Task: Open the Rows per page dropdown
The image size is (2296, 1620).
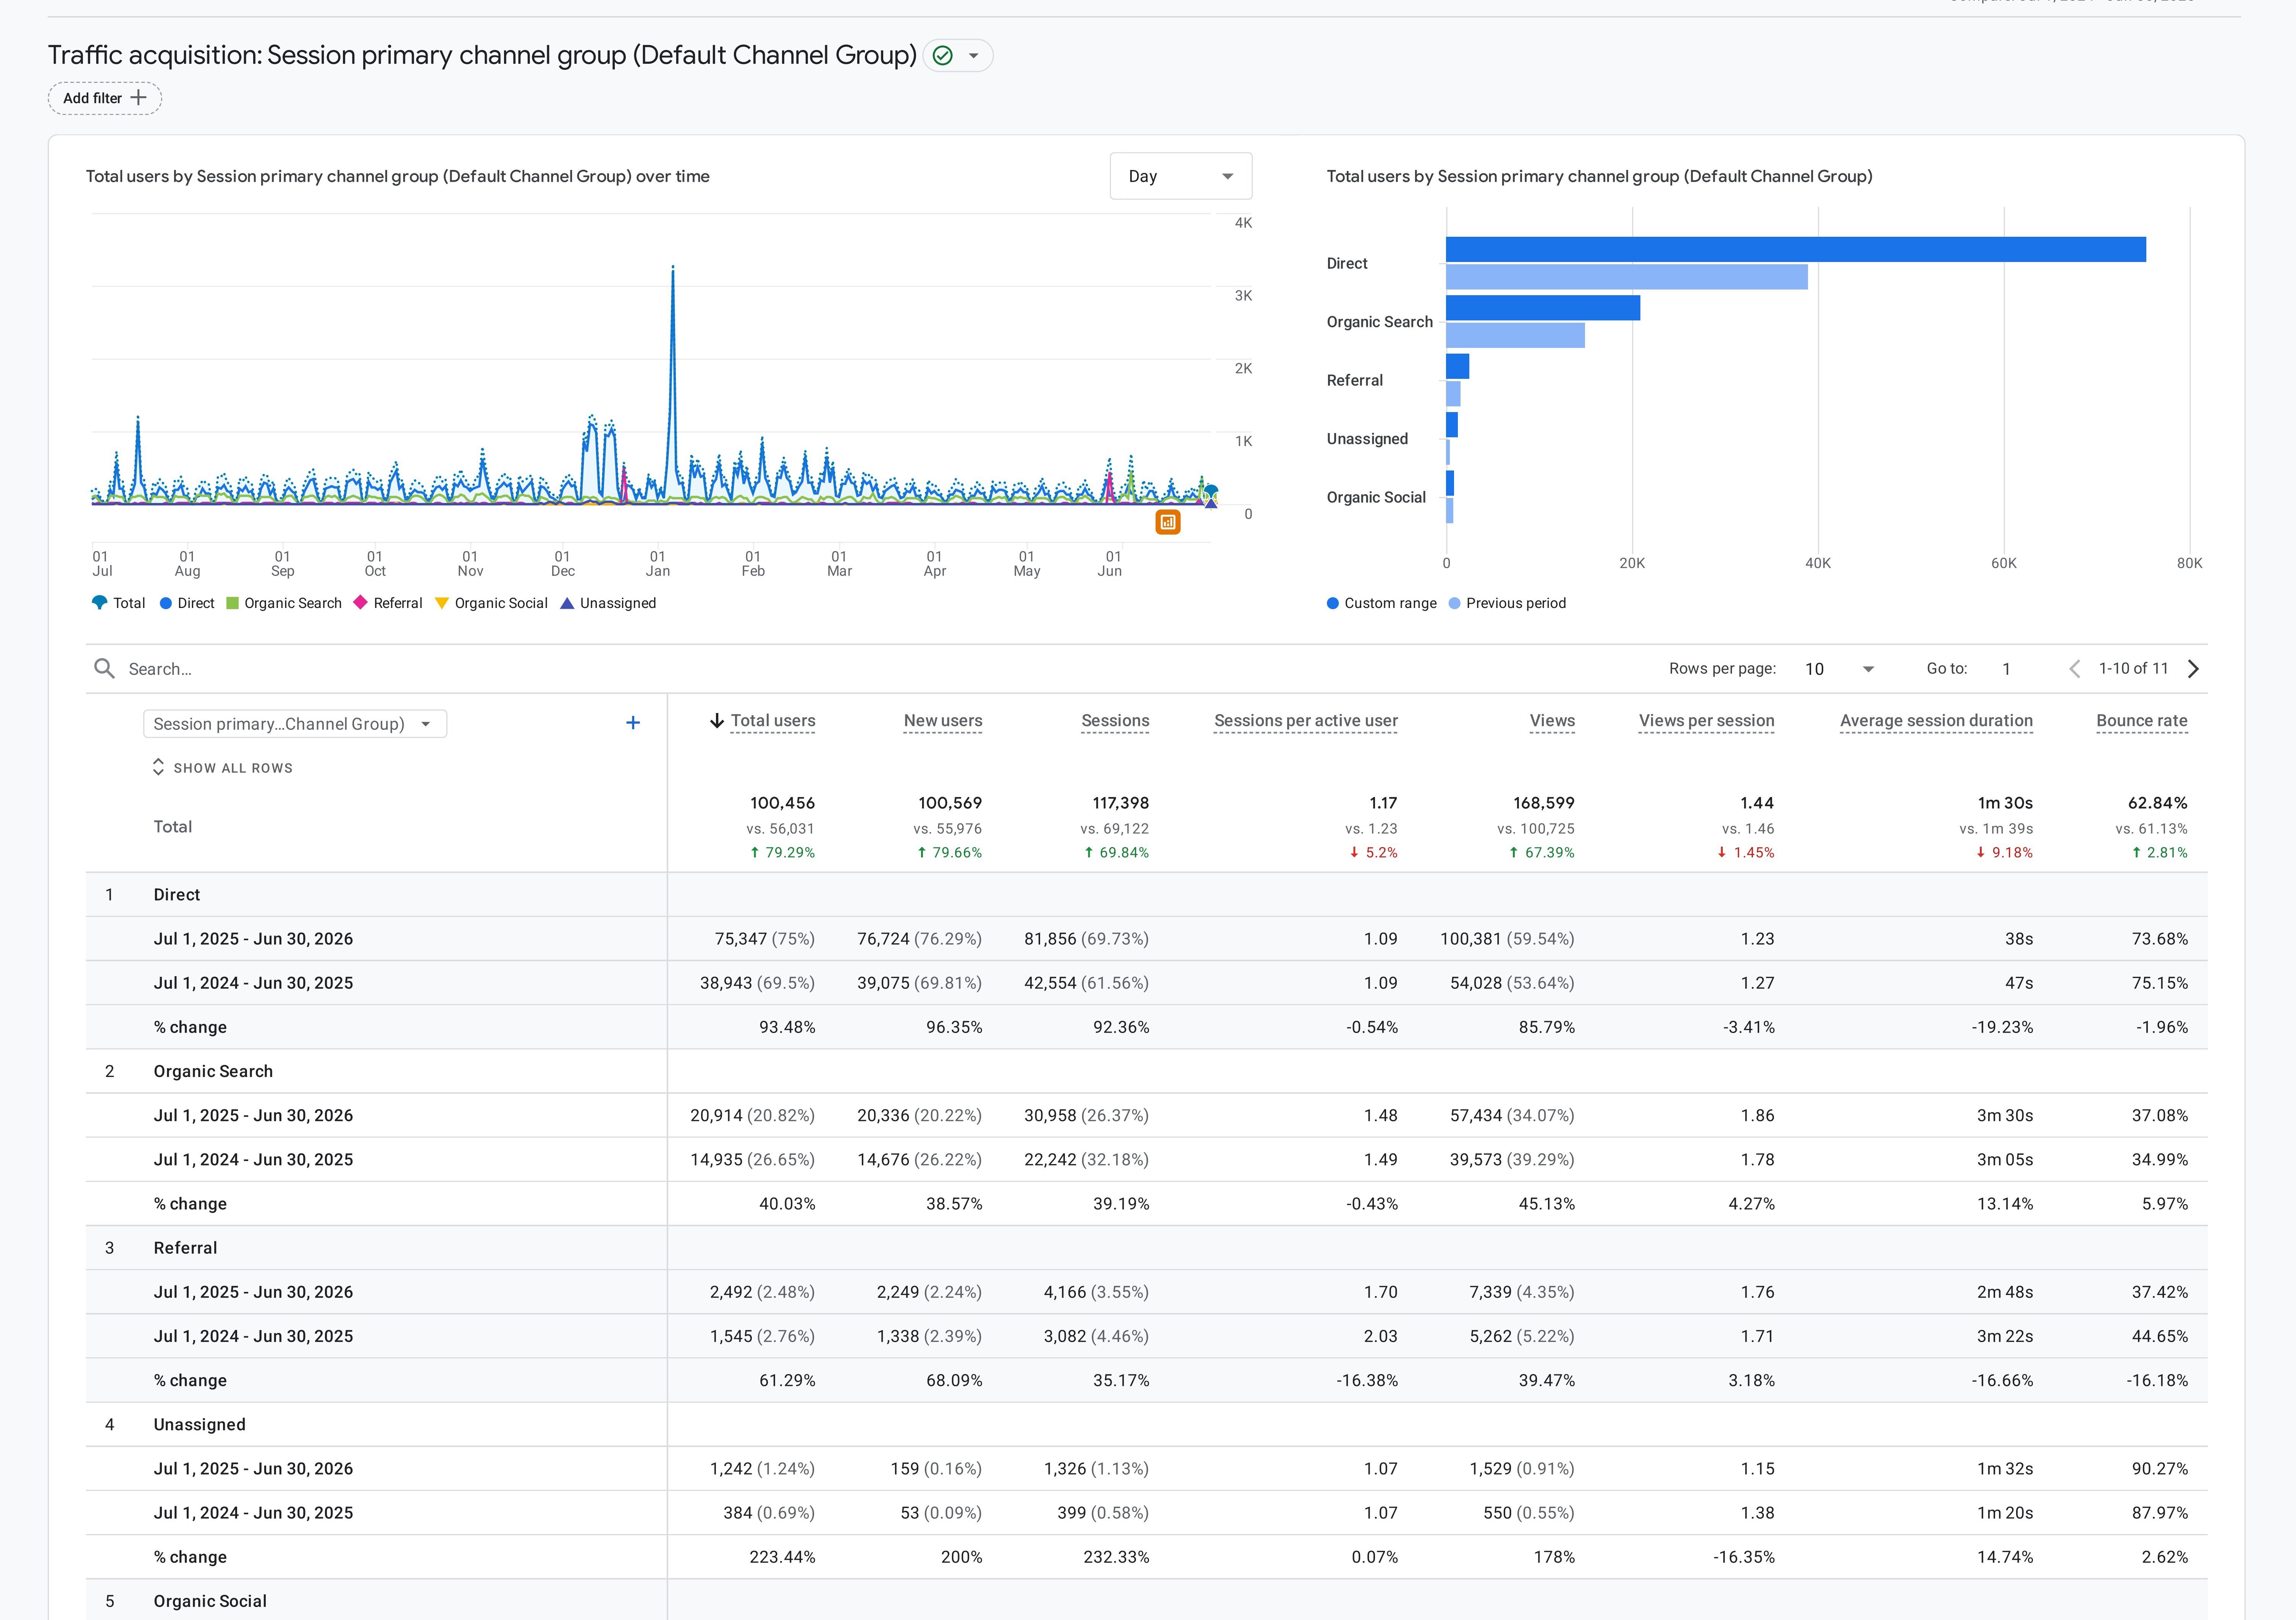Action: point(1839,669)
